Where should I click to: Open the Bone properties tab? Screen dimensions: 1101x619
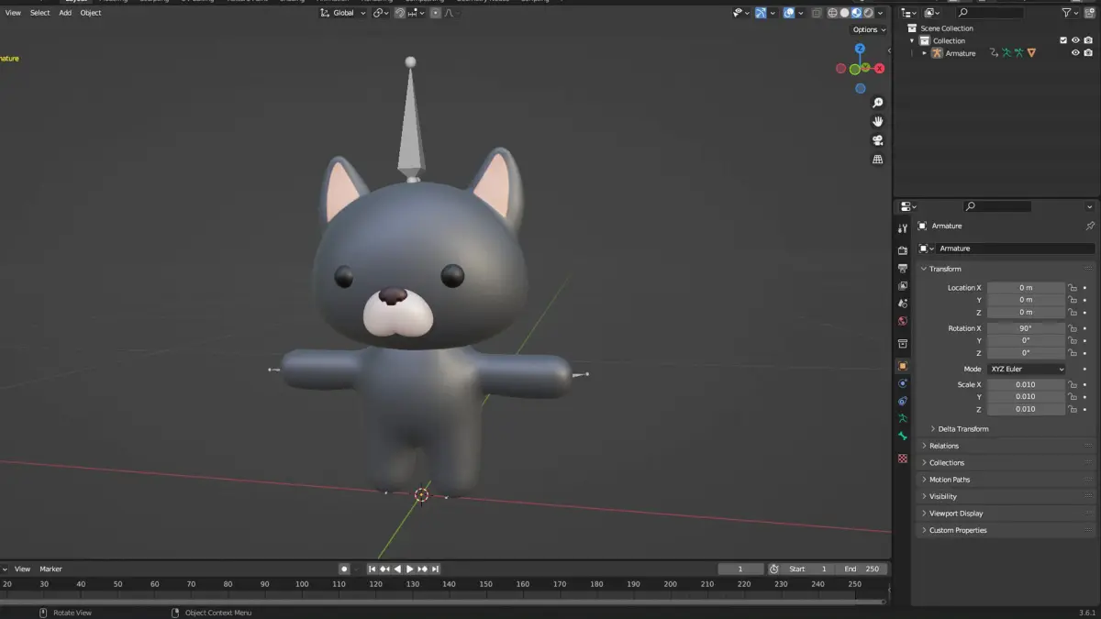tap(903, 436)
